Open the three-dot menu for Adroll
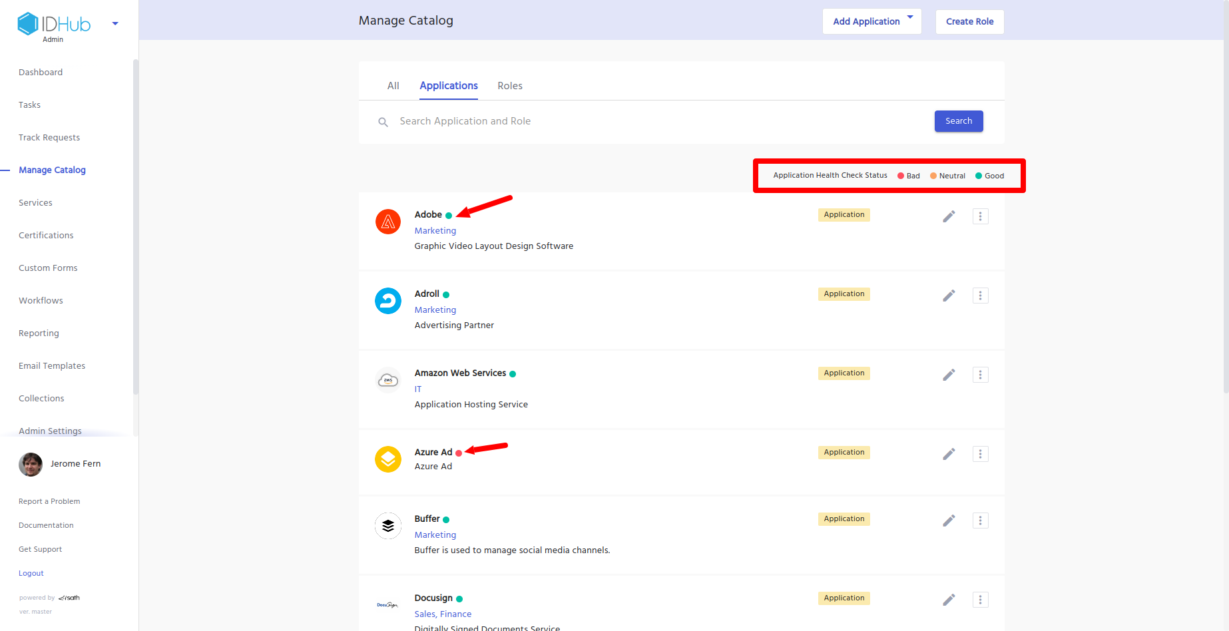 tap(980, 296)
